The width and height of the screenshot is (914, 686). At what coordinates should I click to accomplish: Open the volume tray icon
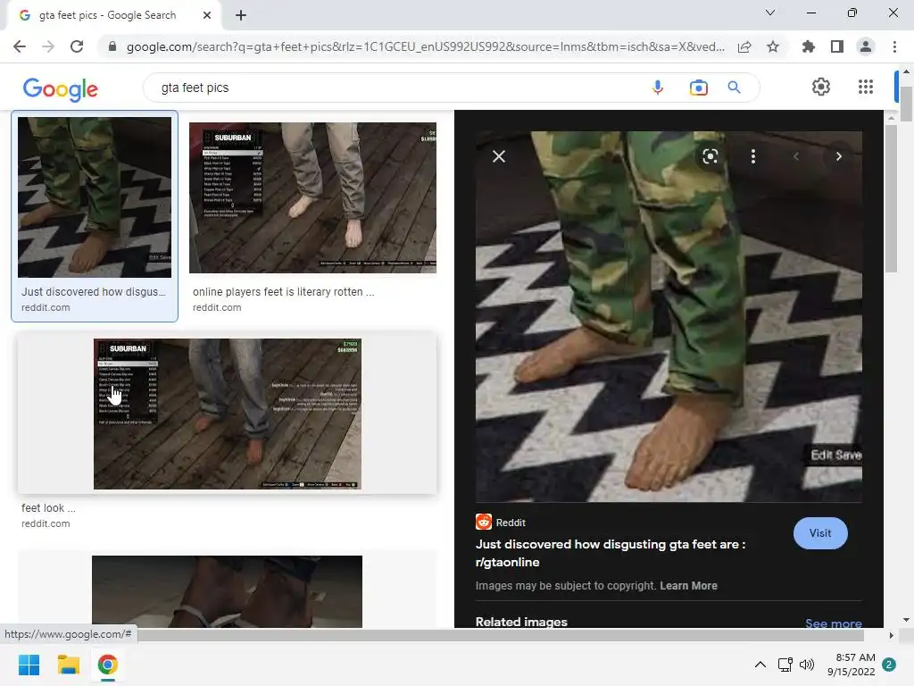(x=807, y=665)
